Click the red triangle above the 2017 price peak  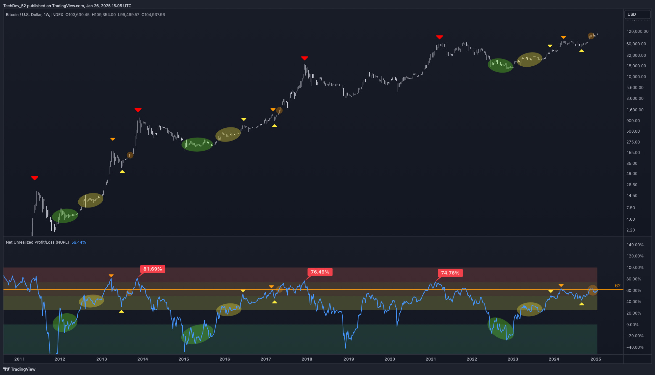pos(304,58)
